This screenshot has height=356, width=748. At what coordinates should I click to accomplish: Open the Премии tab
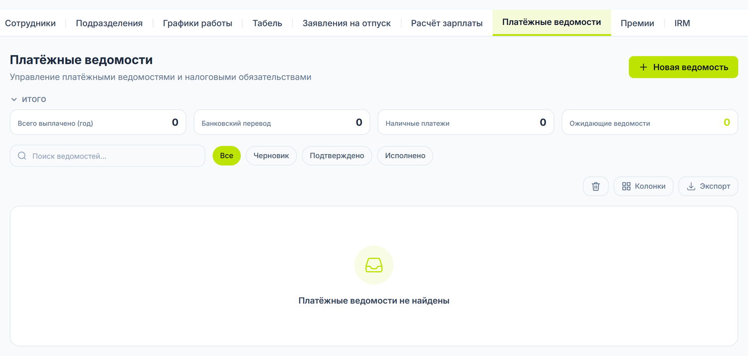637,23
